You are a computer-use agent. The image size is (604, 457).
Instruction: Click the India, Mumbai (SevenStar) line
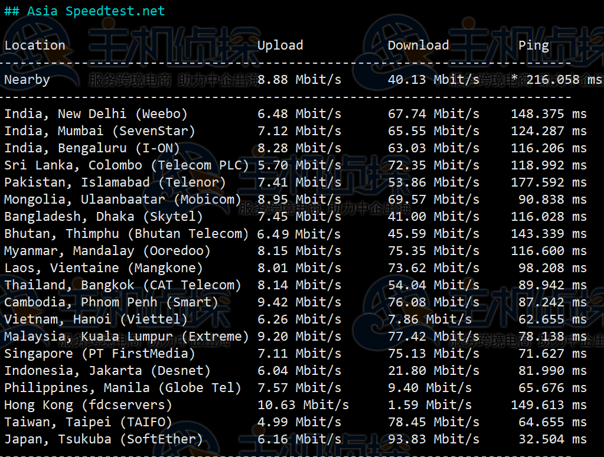click(x=100, y=131)
